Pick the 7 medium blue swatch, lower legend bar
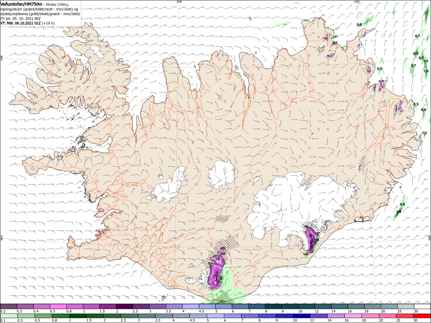The width and height of the screenshot is (431, 323). [x=250, y=316]
